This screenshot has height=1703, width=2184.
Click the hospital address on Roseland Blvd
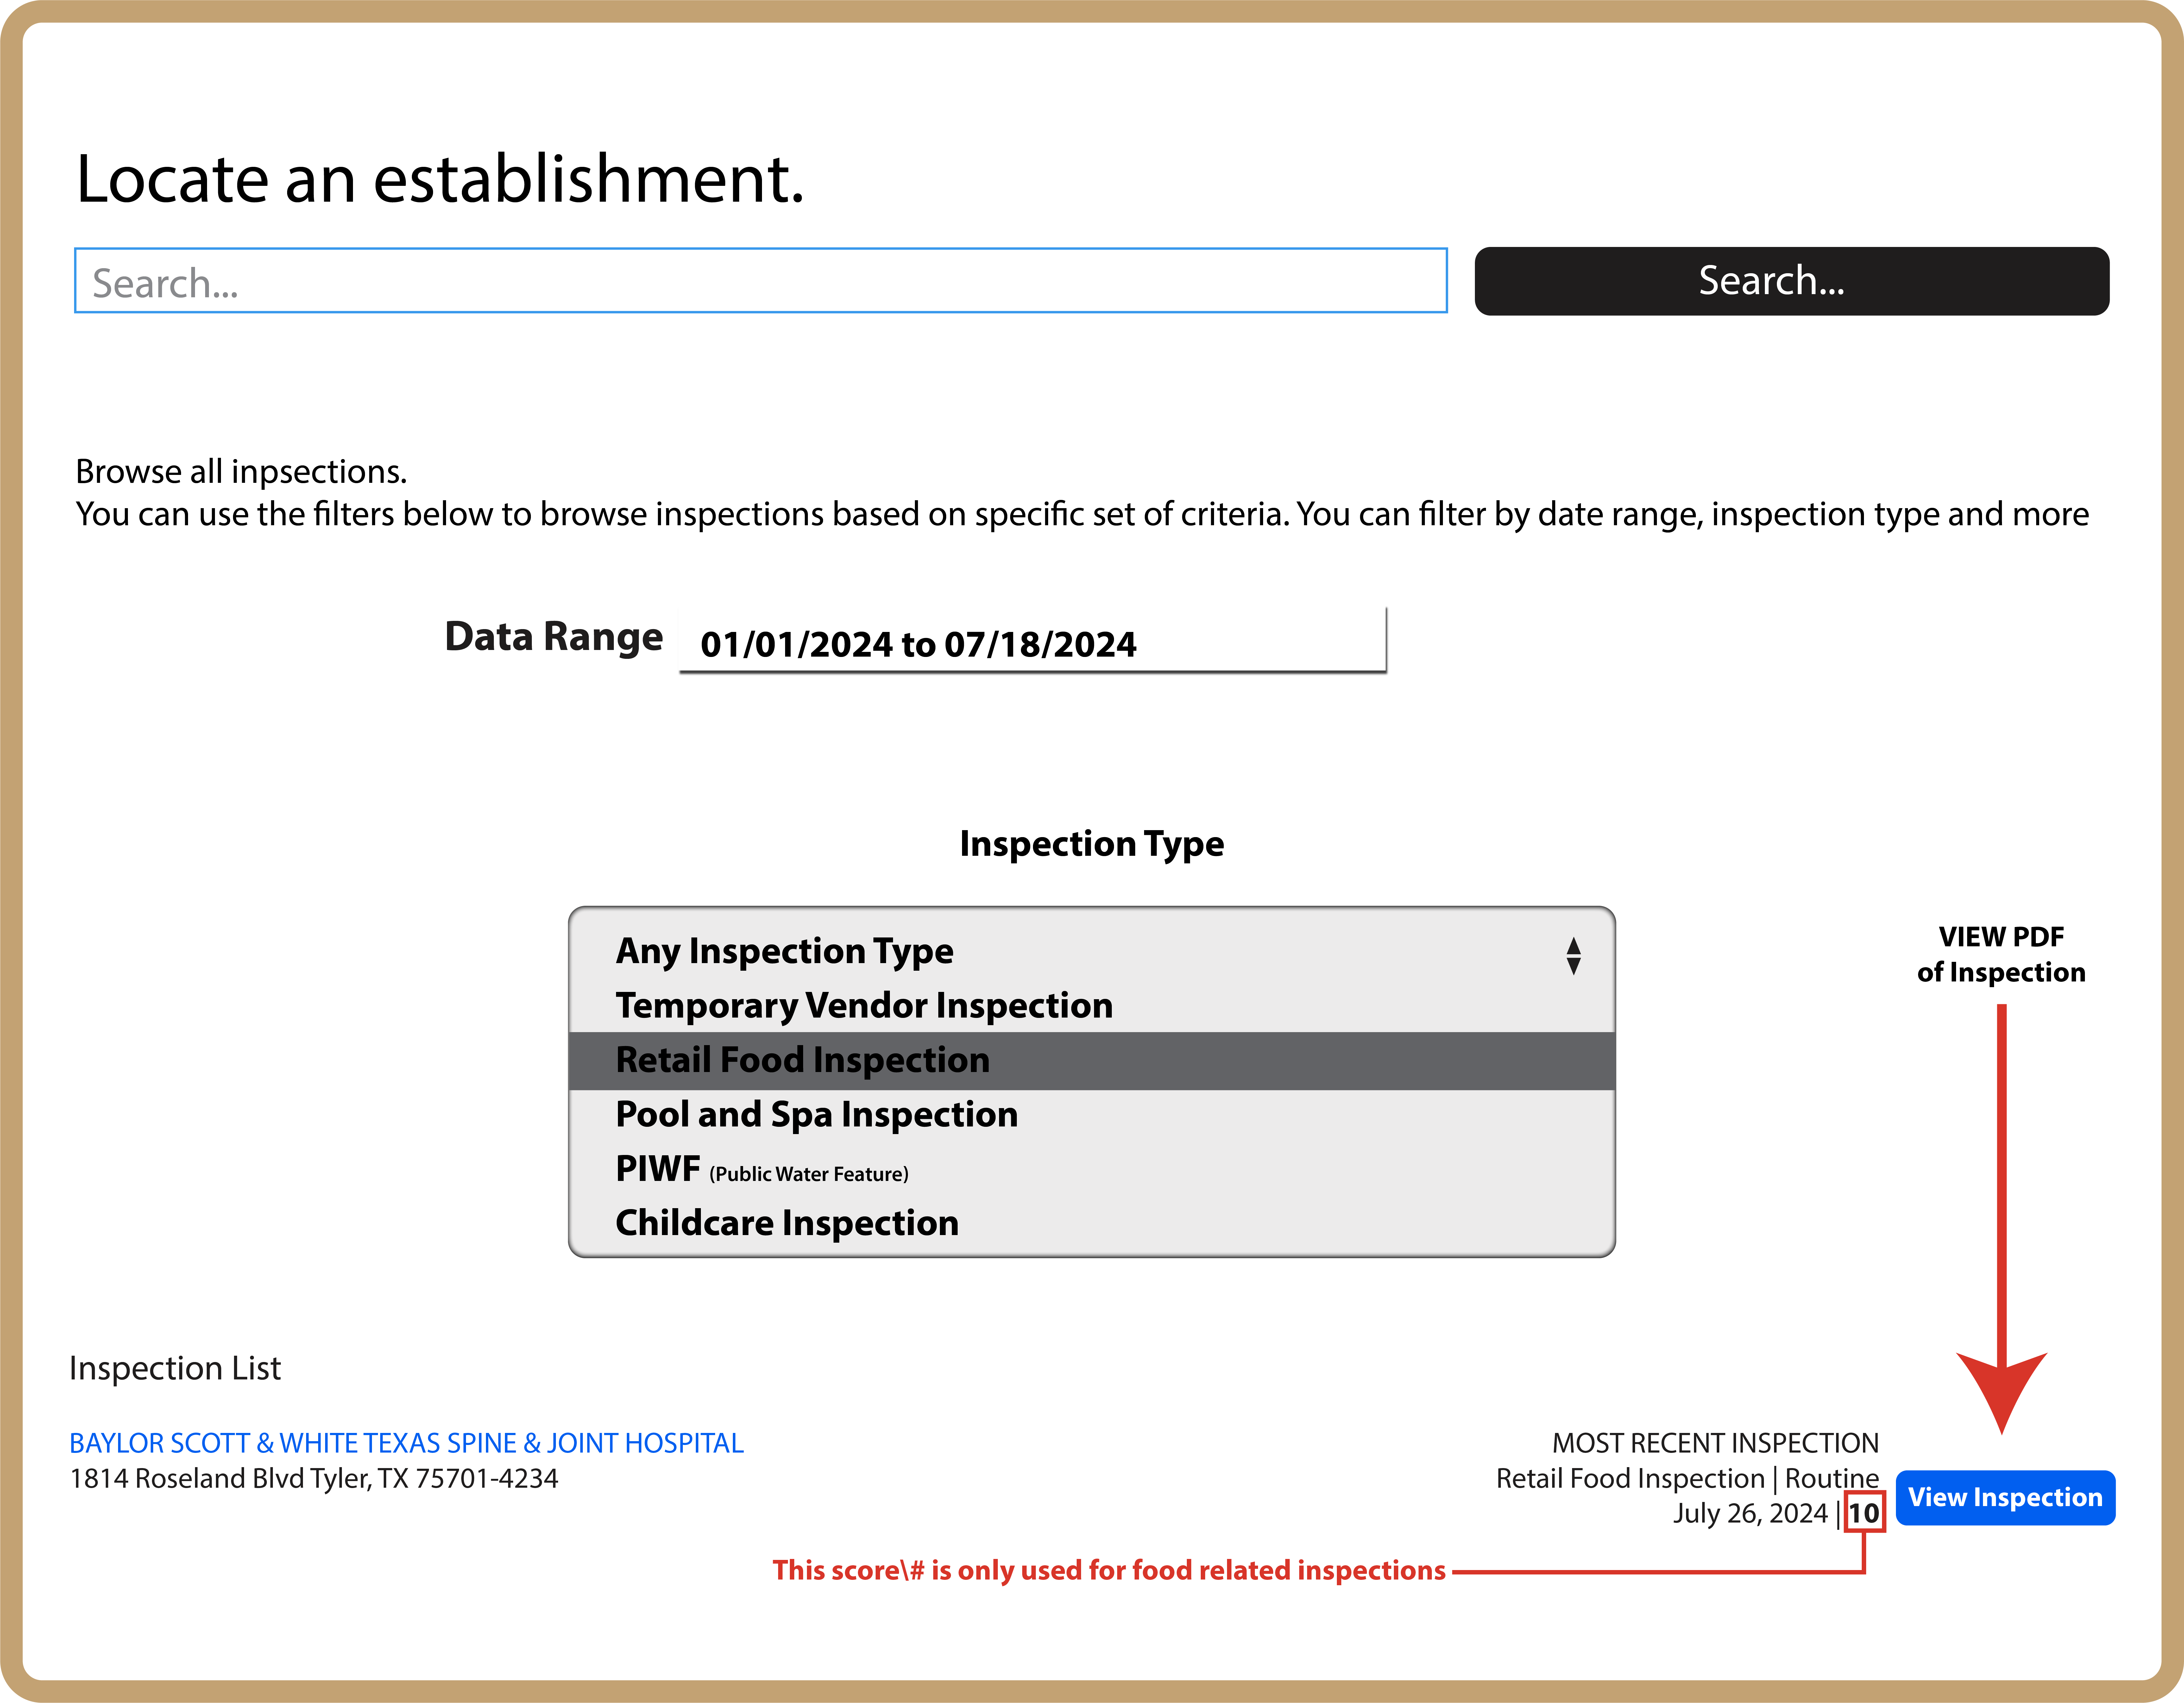click(314, 1478)
